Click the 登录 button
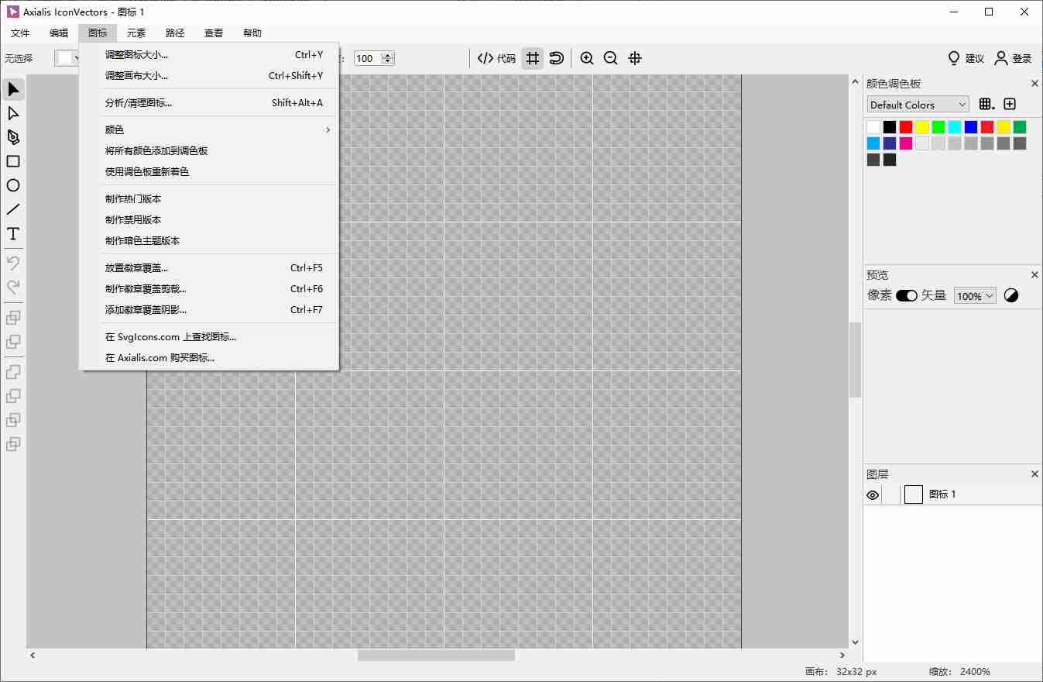Viewport: 1043px width, 682px height. click(1014, 57)
